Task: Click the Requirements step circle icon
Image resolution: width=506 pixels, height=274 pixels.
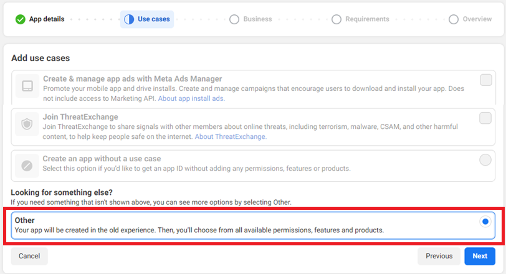Action: pyautogui.click(x=337, y=19)
